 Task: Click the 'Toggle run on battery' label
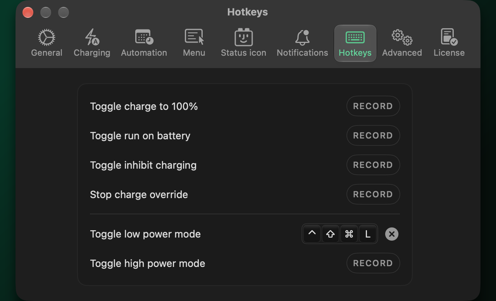tap(140, 136)
